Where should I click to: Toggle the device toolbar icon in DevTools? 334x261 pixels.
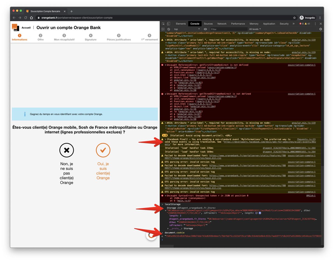168,24
